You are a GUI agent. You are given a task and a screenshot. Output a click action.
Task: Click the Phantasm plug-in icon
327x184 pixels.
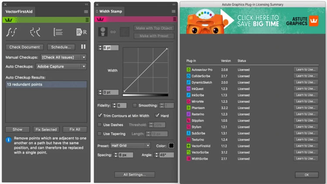(x=188, y=108)
